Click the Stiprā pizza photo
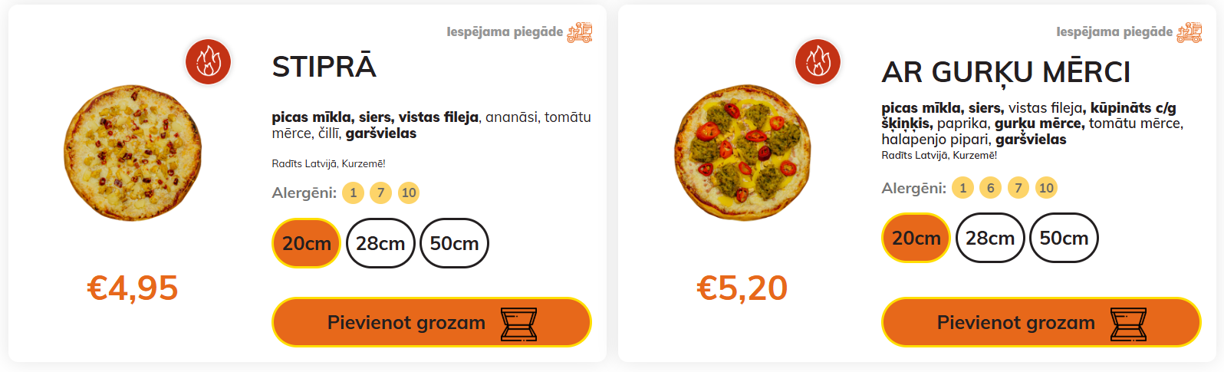Viewport: 1224px width, 372px height. click(132, 153)
